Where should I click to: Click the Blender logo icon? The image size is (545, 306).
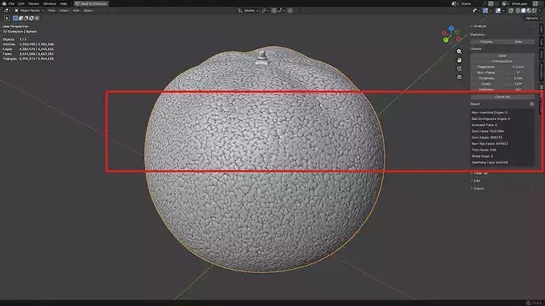(x=4, y=3)
